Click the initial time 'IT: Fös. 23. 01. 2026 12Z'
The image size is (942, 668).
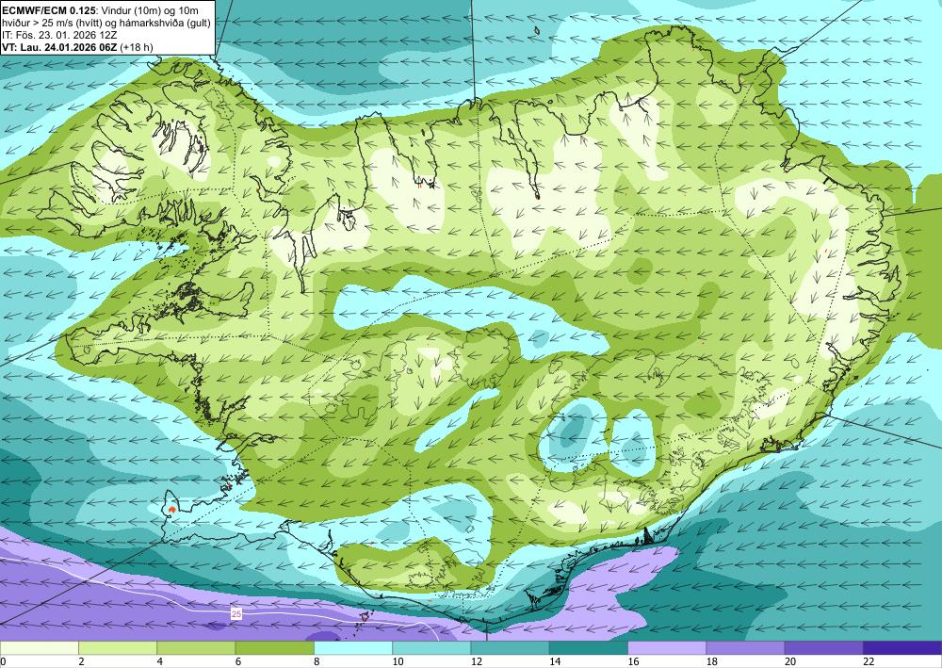[x=59, y=35]
